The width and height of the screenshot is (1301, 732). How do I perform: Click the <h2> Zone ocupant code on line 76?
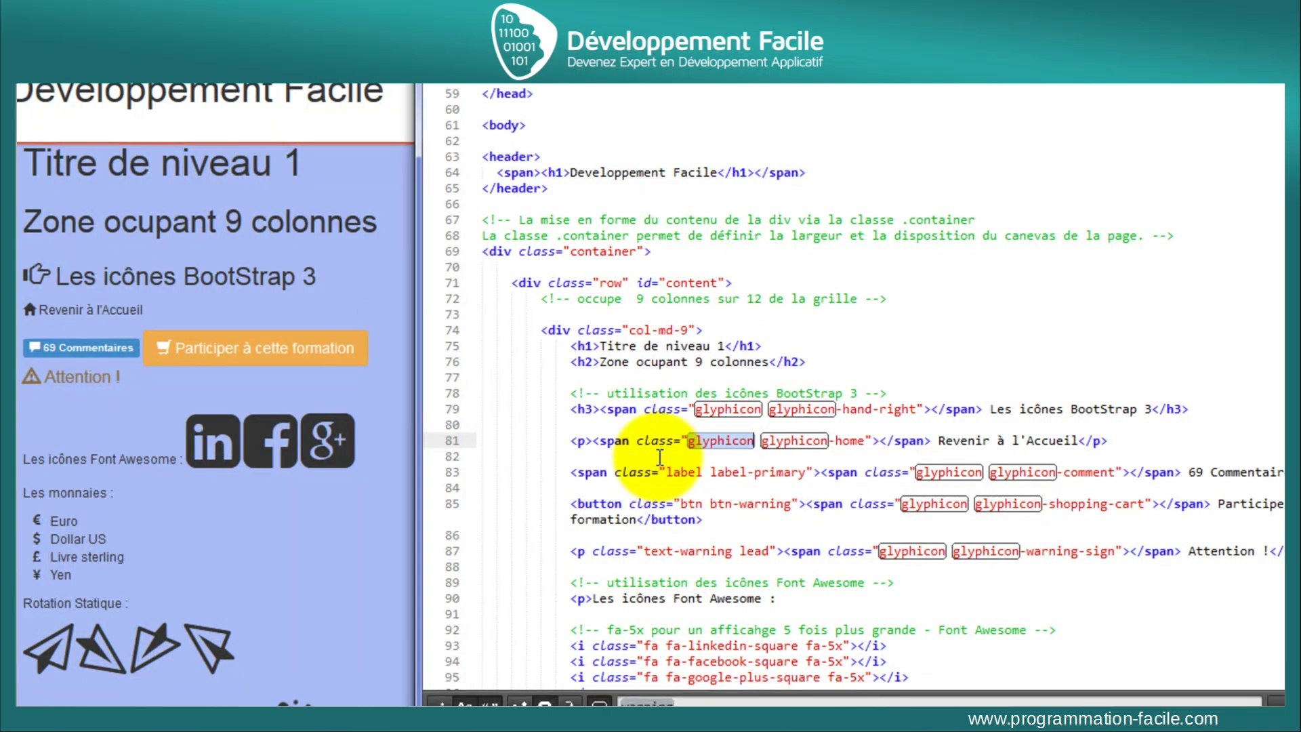point(687,362)
